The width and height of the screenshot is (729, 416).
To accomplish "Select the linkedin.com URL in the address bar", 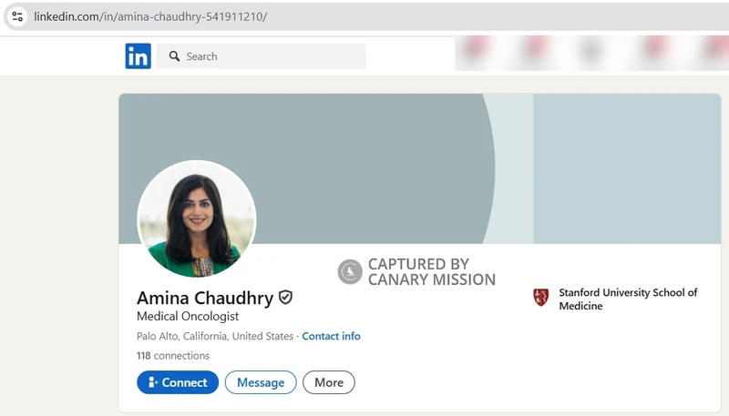I will click(x=150, y=16).
